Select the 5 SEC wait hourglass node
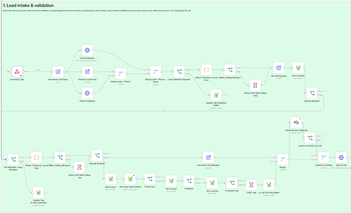The height and width of the screenshot is (213, 351). tap(251, 185)
